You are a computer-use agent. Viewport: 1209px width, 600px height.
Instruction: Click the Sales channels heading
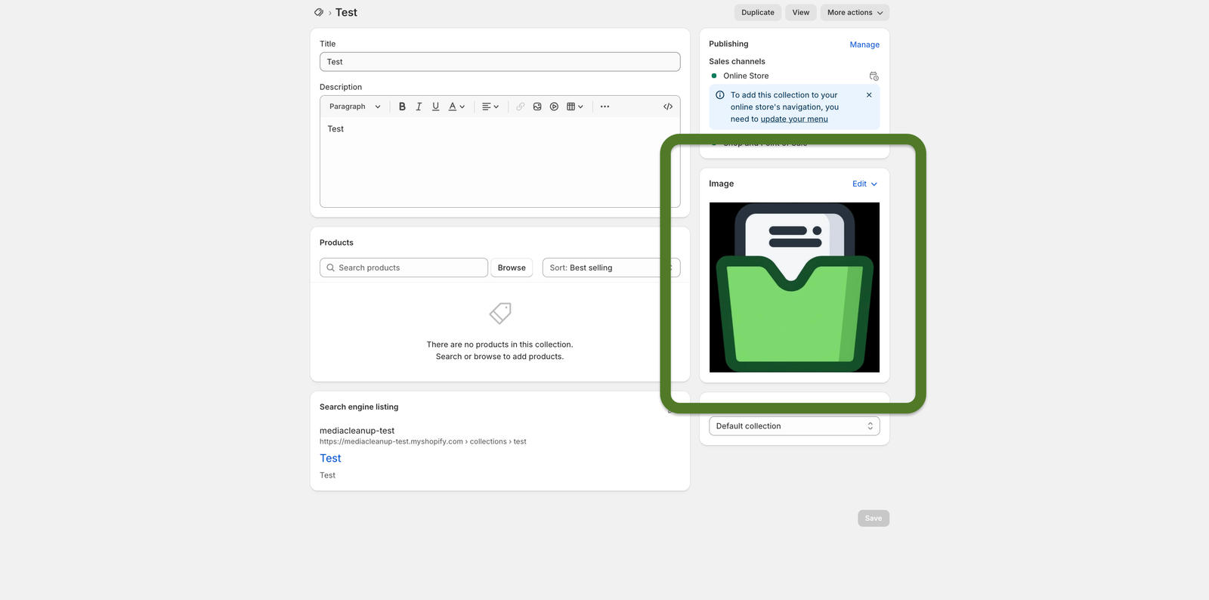click(737, 62)
